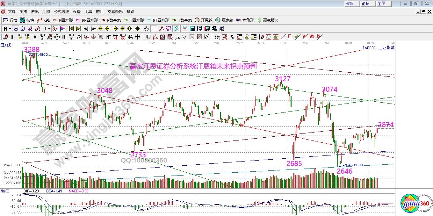This screenshot has width=433, height=216.
Task: Click the 客服 customer service button
Action: pyautogui.click(x=350, y=4)
